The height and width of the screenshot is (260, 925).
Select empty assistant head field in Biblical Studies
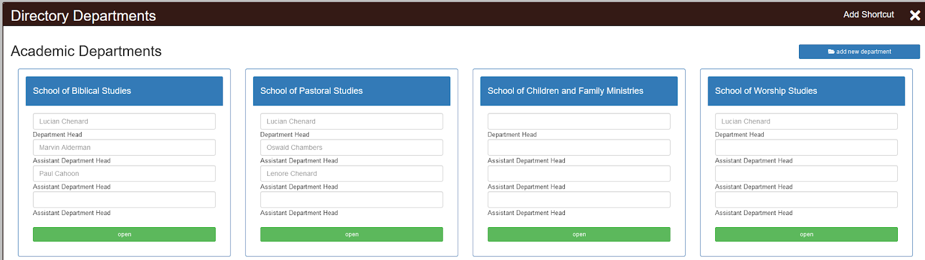pyautogui.click(x=124, y=199)
